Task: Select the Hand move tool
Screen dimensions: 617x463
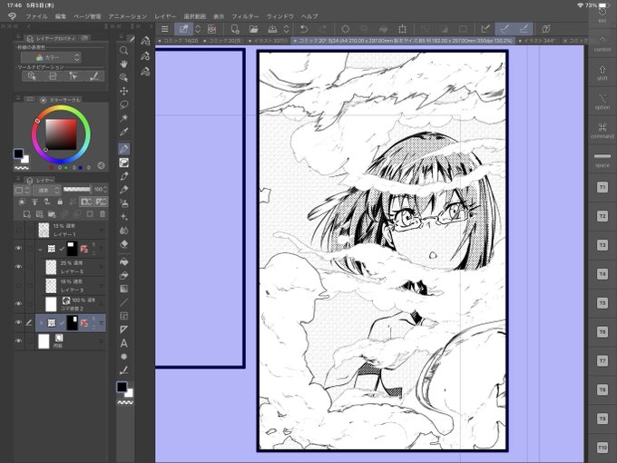Action: [124, 64]
